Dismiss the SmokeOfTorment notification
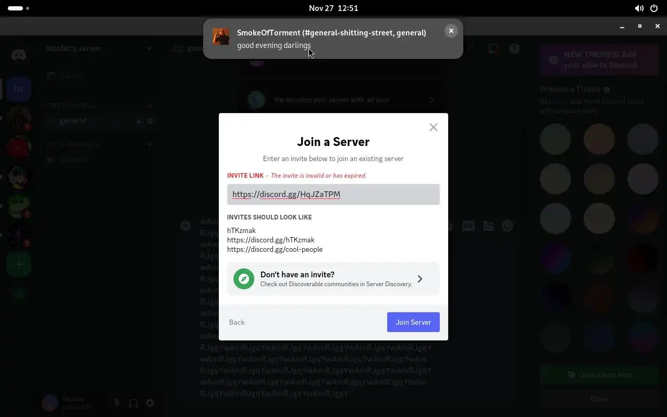The width and height of the screenshot is (667, 417). pyautogui.click(x=451, y=31)
